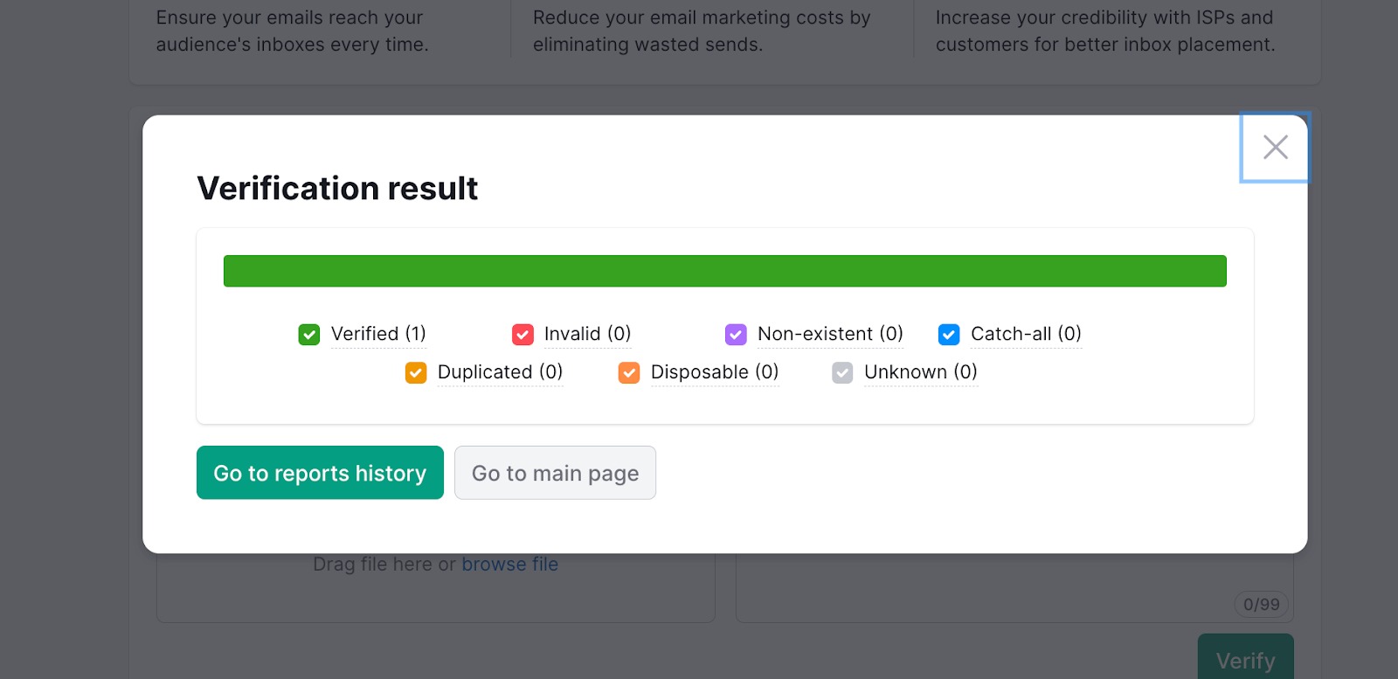Toggle the Disposable checkbox

coord(628,372)
